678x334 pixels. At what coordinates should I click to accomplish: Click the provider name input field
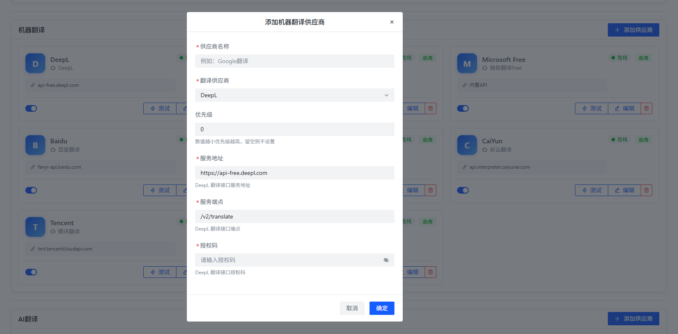click(294, 61)
